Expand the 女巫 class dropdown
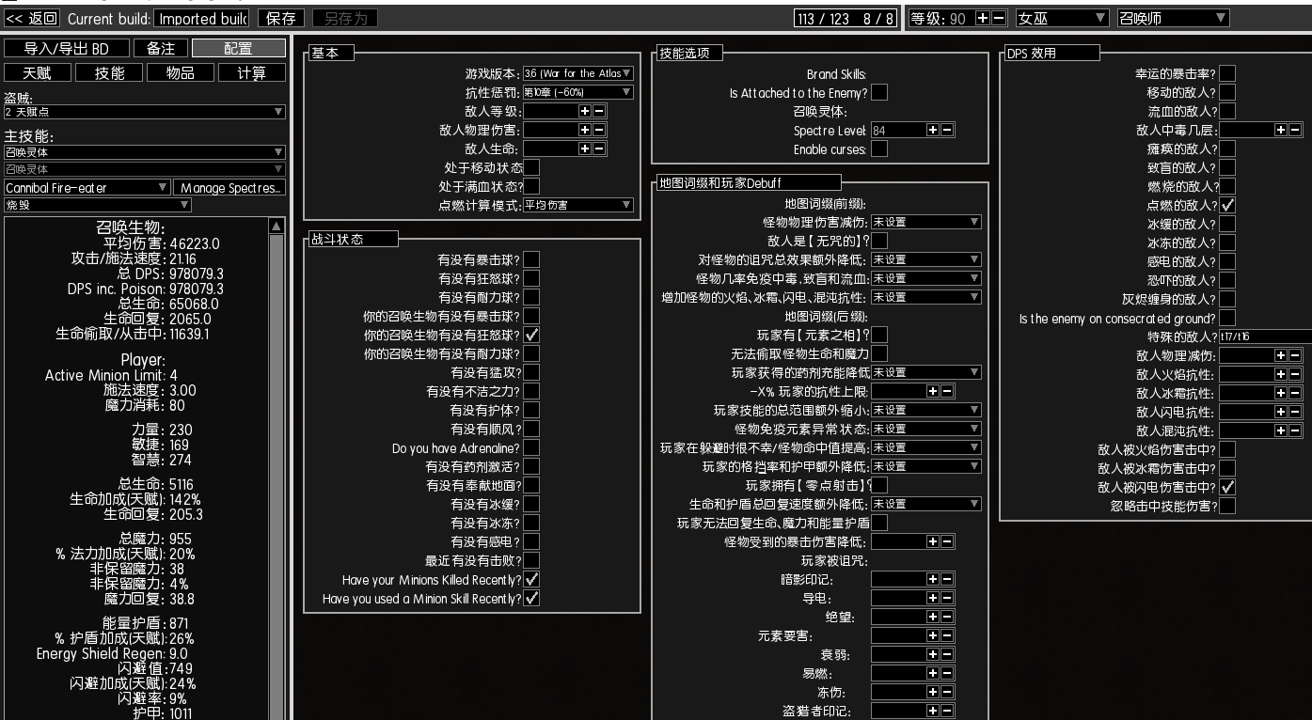The width and height of the screenshot is (1312, 720). (1062, 18)
